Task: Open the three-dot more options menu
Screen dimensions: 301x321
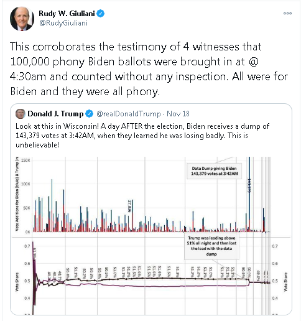Action: coord(287,13)
